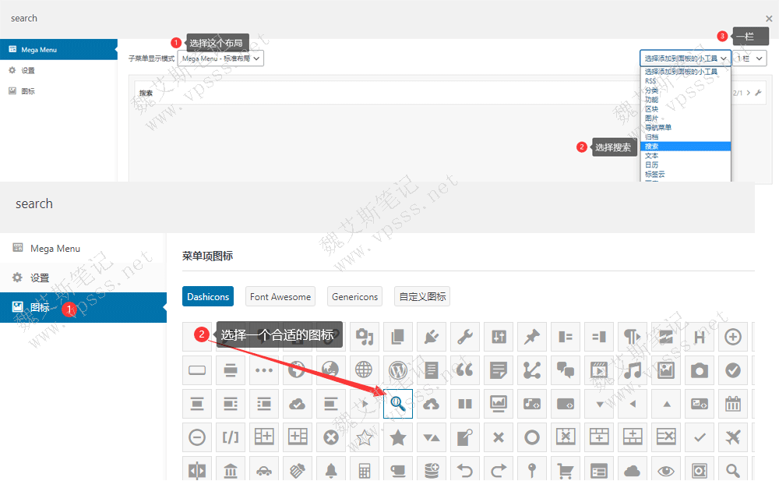Switch to the Dashicons tab
The image size is (779, 481).
coord(208,296)
